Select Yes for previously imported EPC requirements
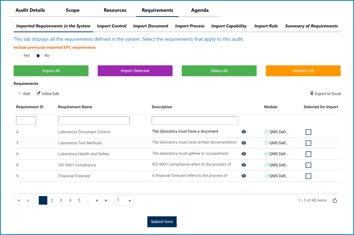Image resolution: width=354 pixels, height=235 pixels. 17,56
